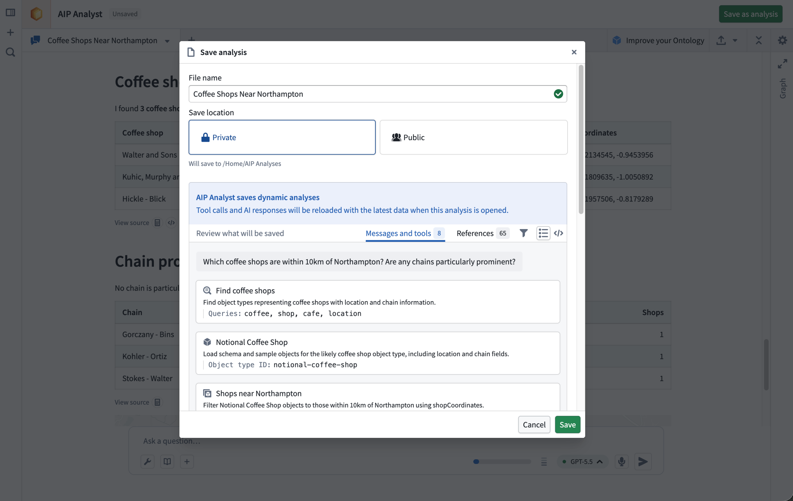This screenshot has width=793, height=501.
Task: Close the Save analysis dialog
Action: pyautogui.click(x=574, y=52)
